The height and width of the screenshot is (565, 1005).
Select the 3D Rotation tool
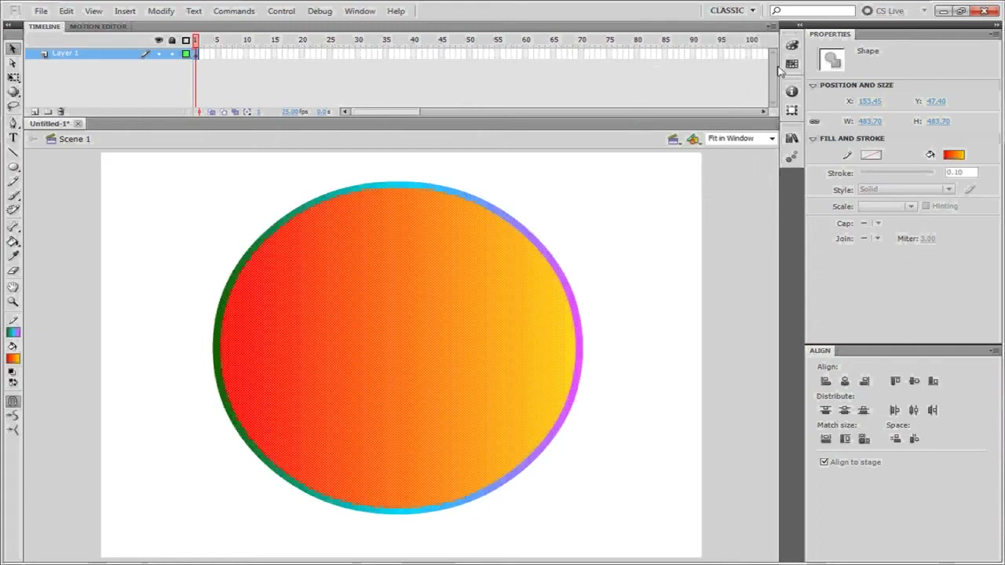click(x=13, y=91)
